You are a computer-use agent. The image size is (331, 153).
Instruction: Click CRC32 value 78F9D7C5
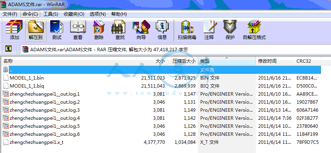point(307,142)
